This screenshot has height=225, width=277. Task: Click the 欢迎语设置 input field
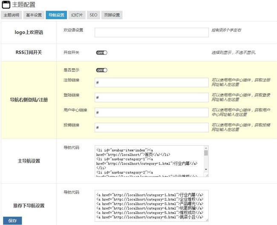point(152,32)
